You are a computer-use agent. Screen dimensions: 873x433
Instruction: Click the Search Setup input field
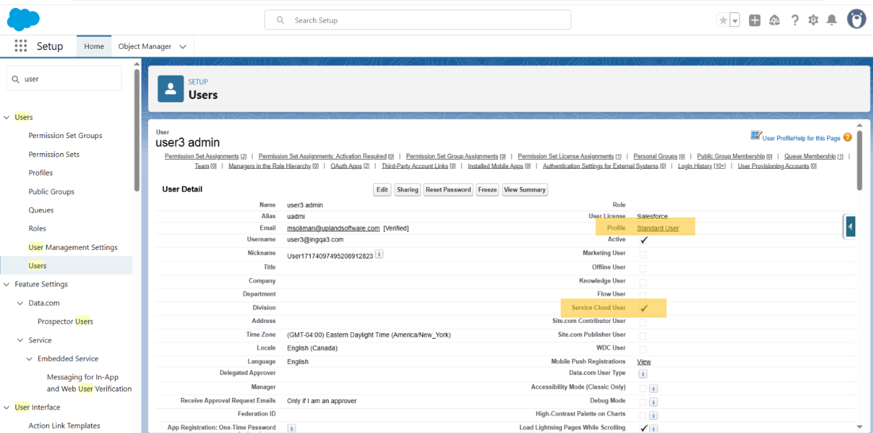click(x=417, y=20)
